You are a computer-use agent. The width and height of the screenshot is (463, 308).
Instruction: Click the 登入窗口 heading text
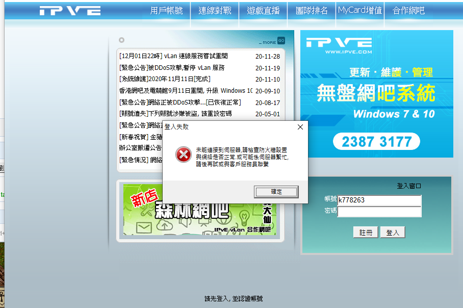(x=408, y=186)
